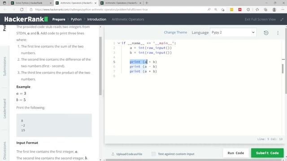287x161 pixels.
Task: Click the problem description vertical scrollbar
Action: pos(100,66)
